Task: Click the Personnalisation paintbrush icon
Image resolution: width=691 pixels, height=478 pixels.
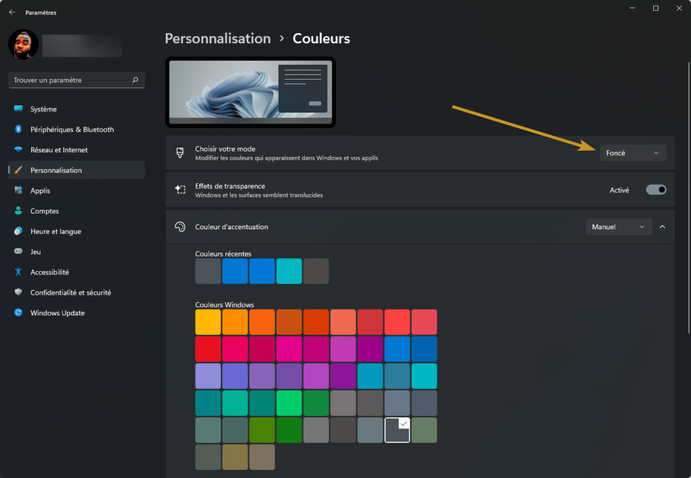Action: click(x=18, y=170)
